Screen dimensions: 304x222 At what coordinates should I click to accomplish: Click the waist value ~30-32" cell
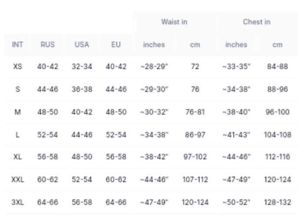[154, 112]
